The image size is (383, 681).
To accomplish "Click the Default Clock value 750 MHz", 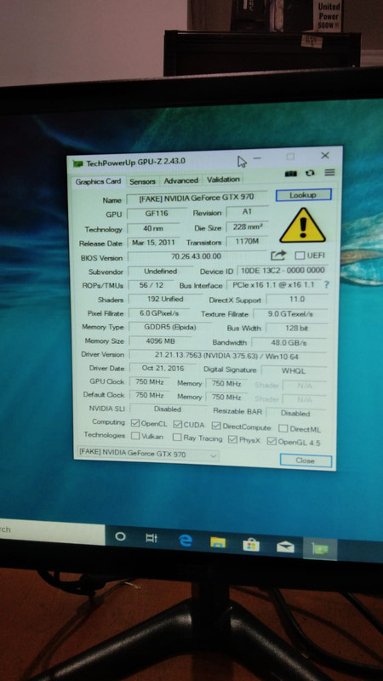I will tap(150, 395).
